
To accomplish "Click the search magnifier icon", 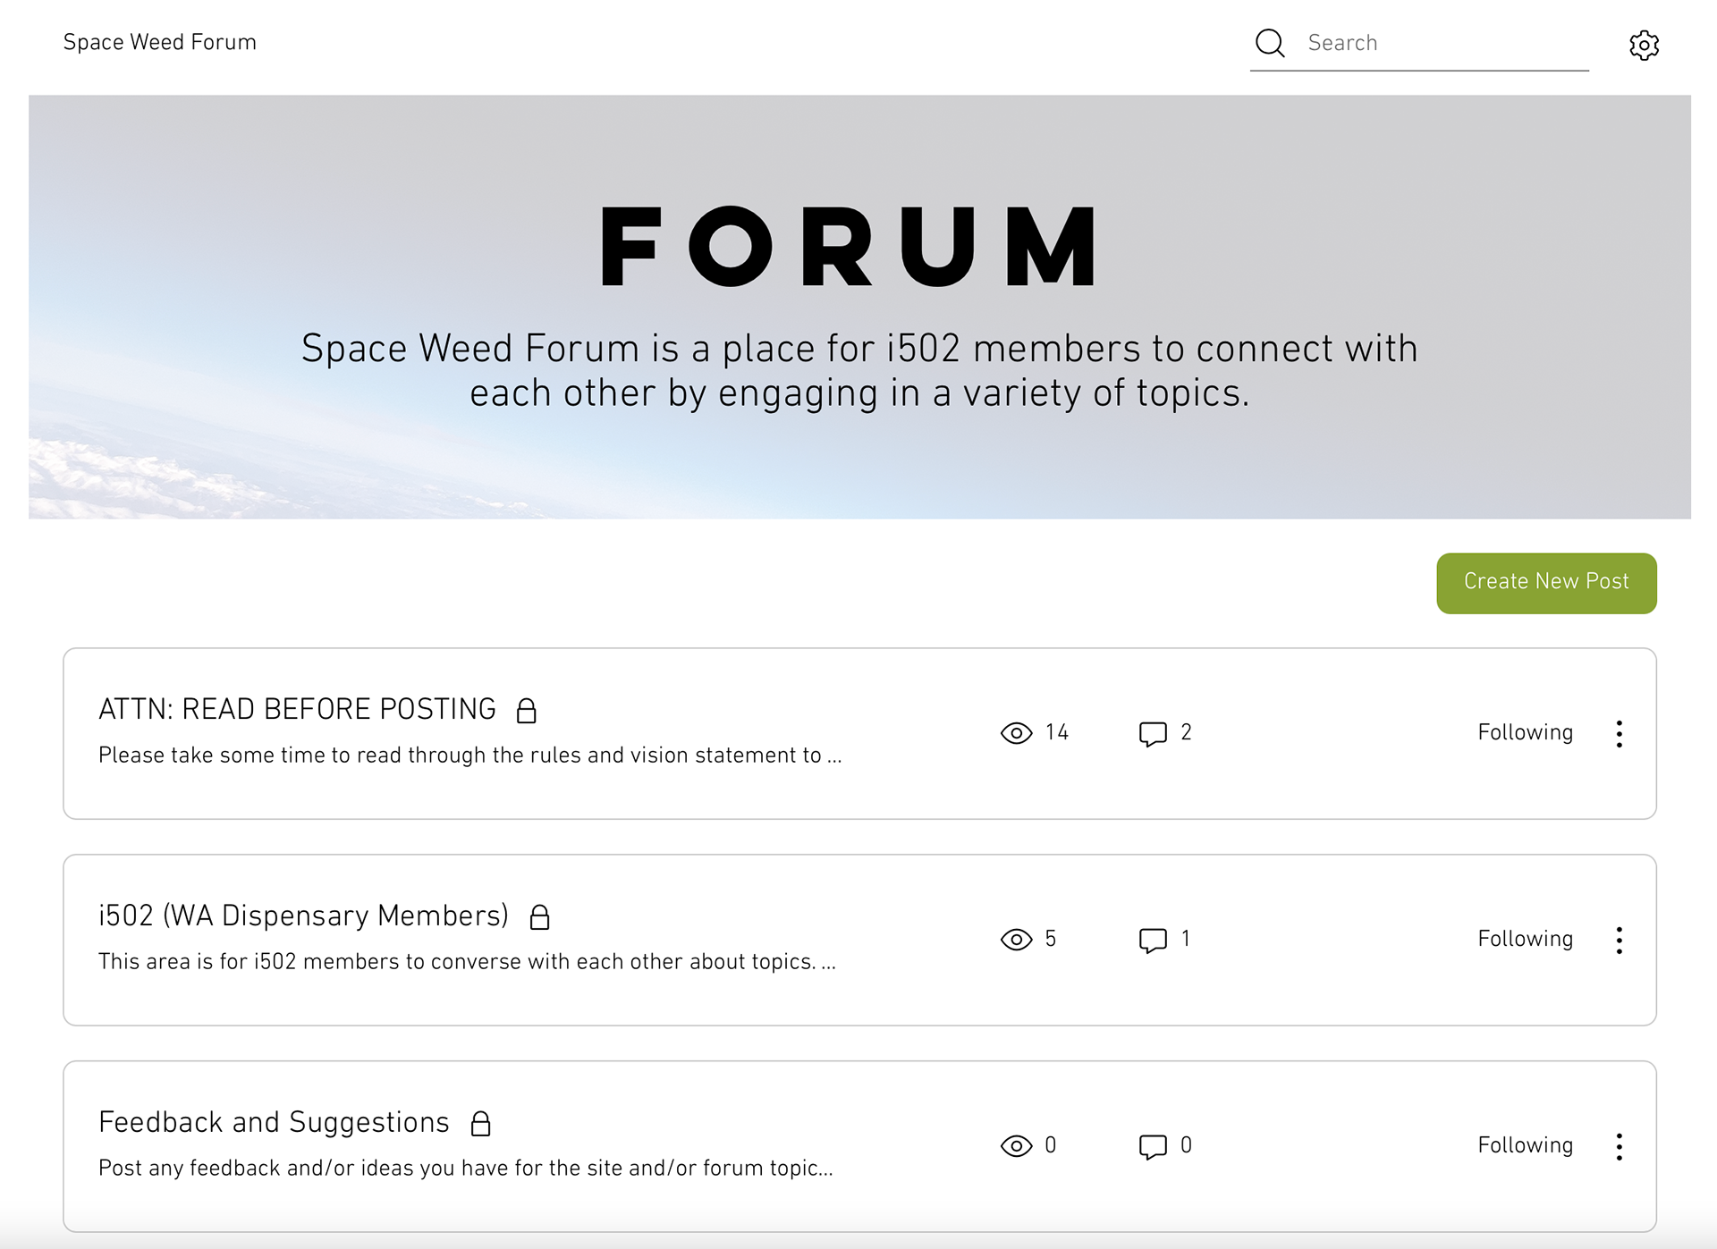I will 1269,43.
